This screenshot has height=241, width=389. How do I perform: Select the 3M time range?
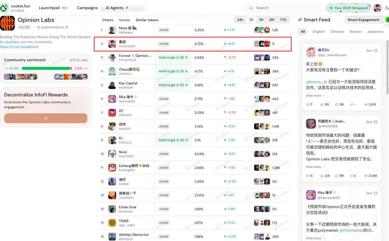(x=272, y=20)
